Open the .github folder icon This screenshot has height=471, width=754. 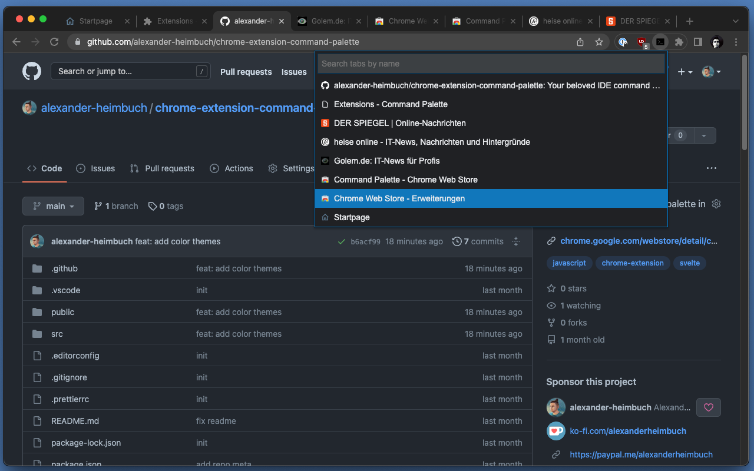click(x=38, y=268)
